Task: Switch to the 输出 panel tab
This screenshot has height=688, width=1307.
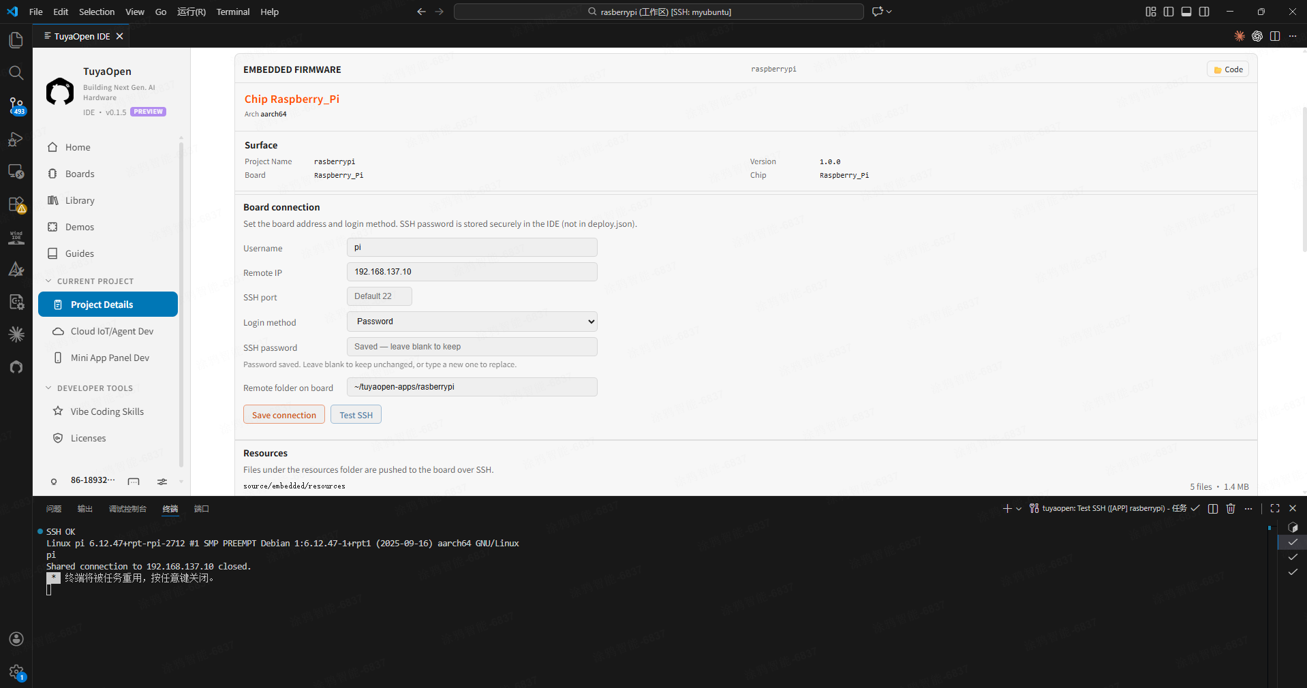Action: [x=85, y=509]
